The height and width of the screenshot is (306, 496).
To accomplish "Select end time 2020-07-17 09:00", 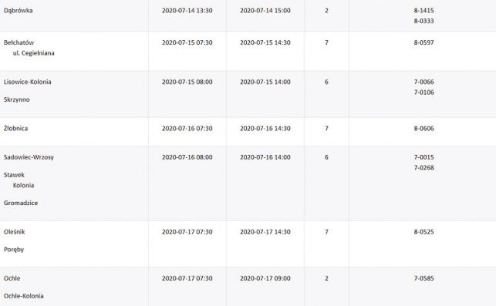I will pos(265,278).
